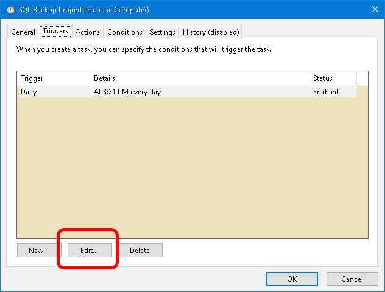
Task: Select the Triggers tab
Action: [x=55, y=32]
